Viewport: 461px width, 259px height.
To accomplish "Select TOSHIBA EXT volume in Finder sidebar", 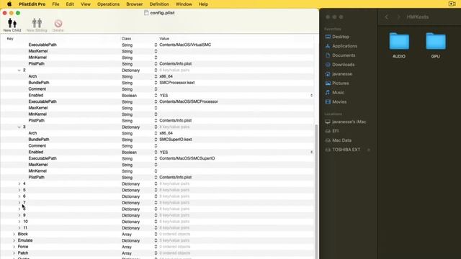I will [346, 150].
